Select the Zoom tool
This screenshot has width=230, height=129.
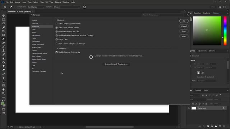coord(4,93)
